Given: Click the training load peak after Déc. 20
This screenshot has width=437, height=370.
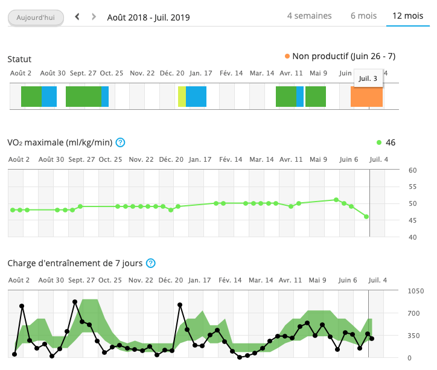Looking at the screenshot, I should click(180, 305).
